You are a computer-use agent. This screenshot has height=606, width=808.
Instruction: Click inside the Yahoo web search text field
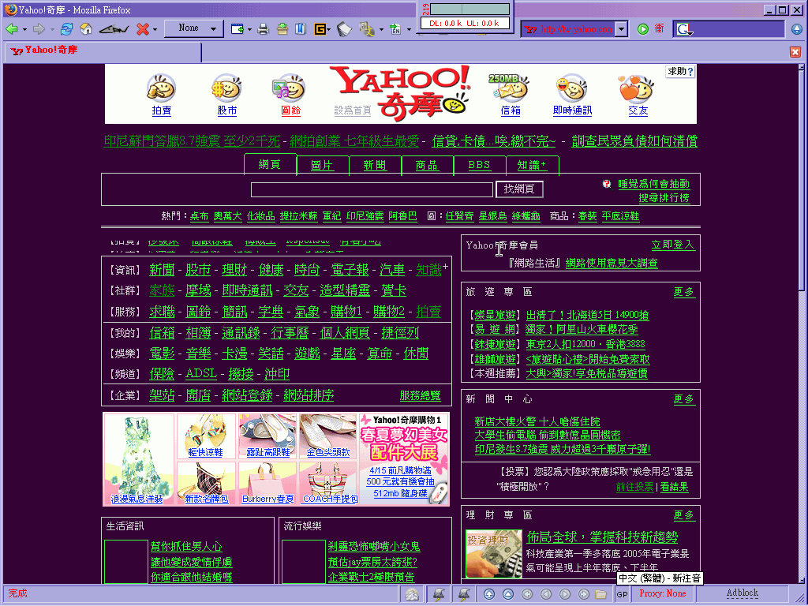(372, 189)
